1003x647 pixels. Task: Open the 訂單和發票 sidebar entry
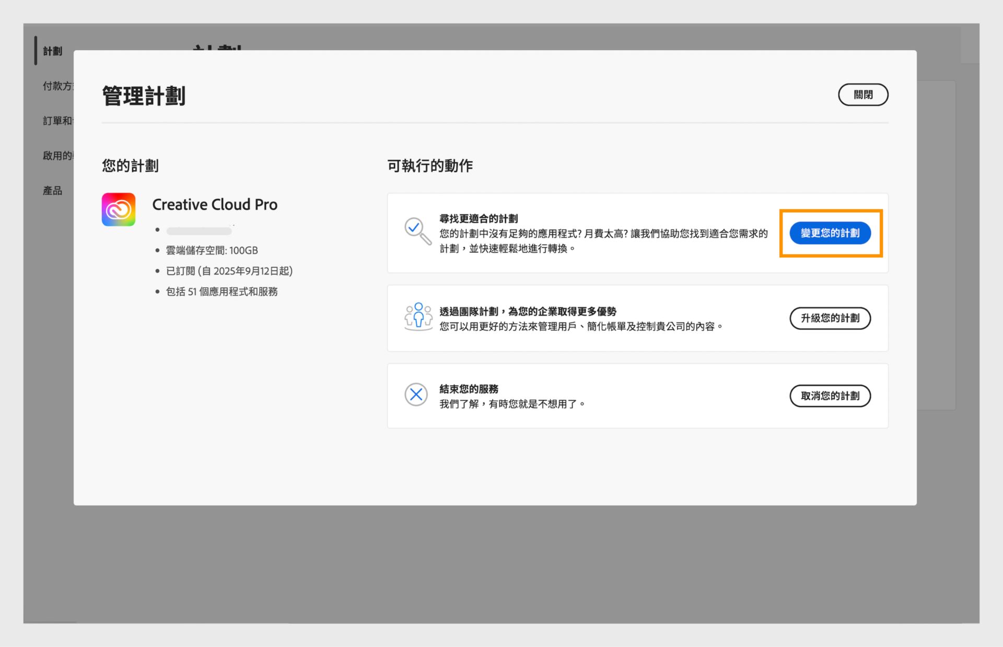point(56,121)
